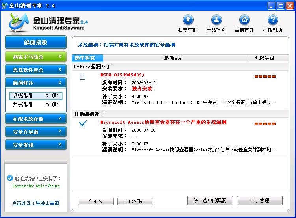Click the Access快照查看器ActiveX description text
The height and width of the screenshot is (218, 296).
point(205,150)
